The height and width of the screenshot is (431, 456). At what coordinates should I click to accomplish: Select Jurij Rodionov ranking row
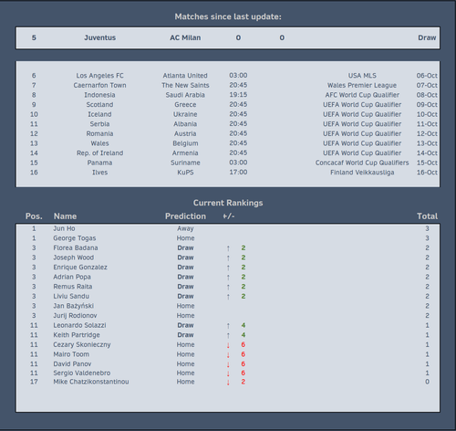pyautogui.click(x=228, y=316)
